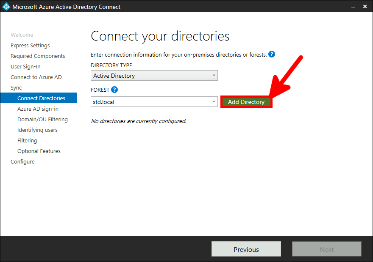
Task: Click the Forest help question mark icon
Action: point(114,90)
